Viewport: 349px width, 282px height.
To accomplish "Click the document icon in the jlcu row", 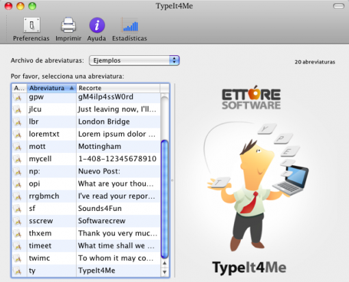I will (x=18, y=109).
